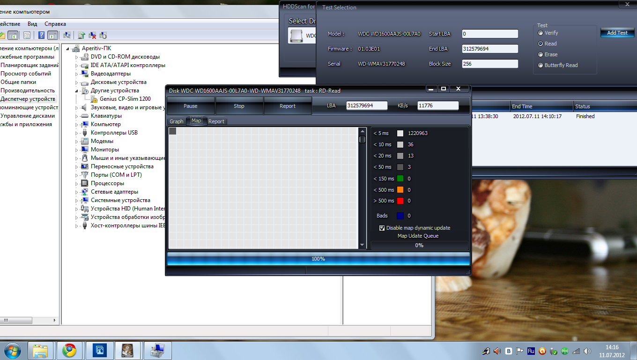Toggle Disable map dynamic update checkbox

382,228
